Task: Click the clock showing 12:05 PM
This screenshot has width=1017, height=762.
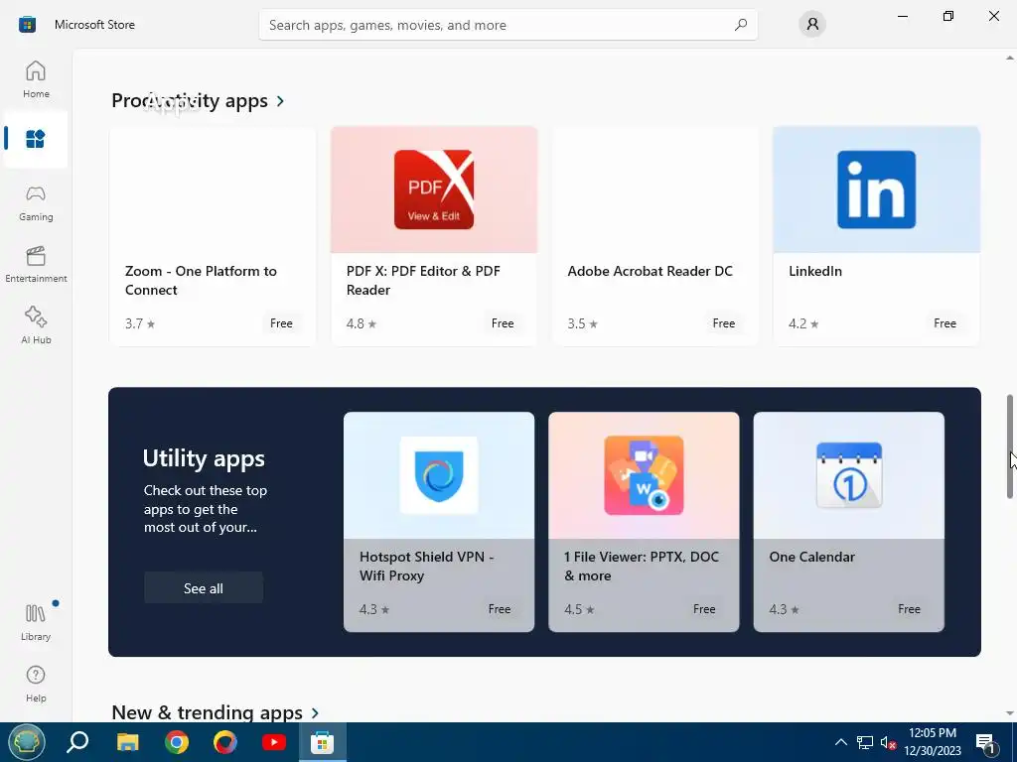Action: (x=933, y=733)
